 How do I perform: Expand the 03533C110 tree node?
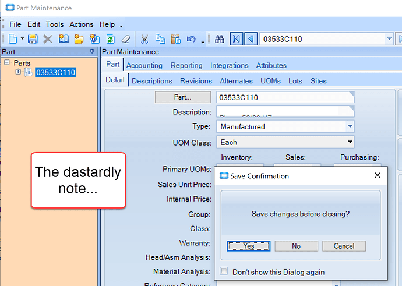click(x=18, y=72)
